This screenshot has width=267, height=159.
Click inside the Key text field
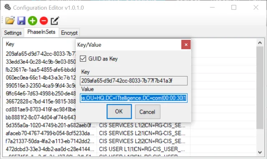tap(133, 81)
